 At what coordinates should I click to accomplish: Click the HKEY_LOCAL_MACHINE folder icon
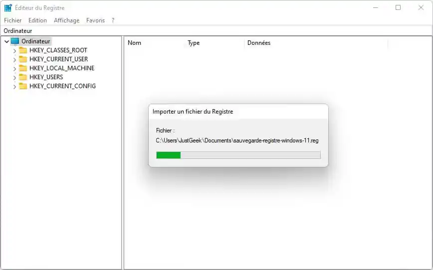click(x=23, y=68)
